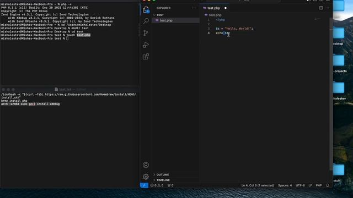Click the Homebrew curl install command line
The width and height of the screenshot is (353, 198).
(x=68, y=96)
